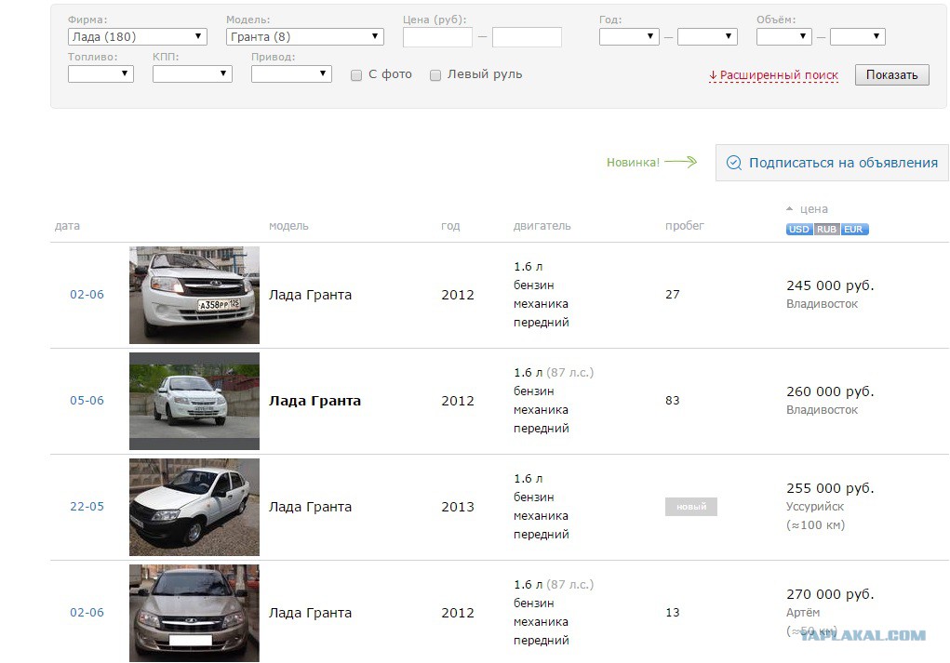Screen dimensions: 950x663
Task: Click the minimum price input field
Action: click(x=437, y=37)
